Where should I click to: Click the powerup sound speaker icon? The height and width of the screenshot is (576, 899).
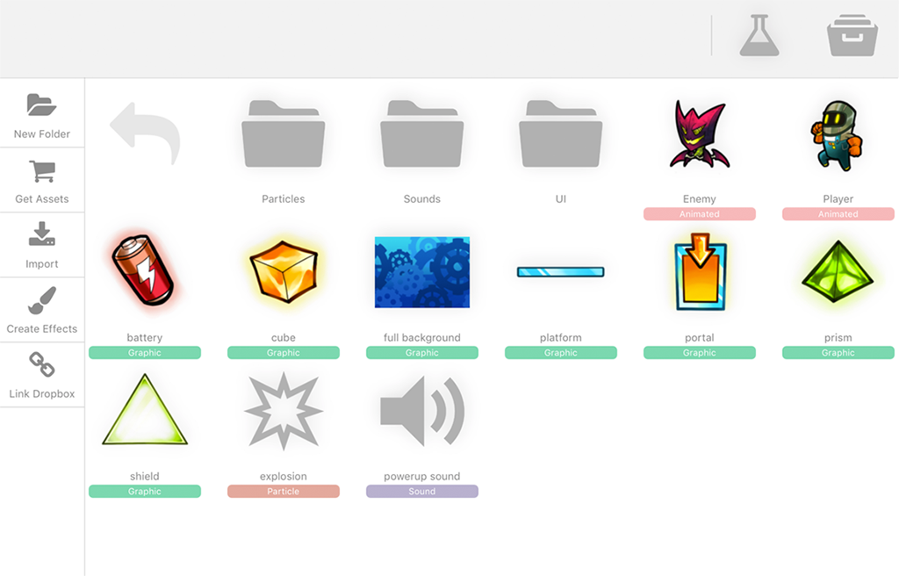point(422,411)
